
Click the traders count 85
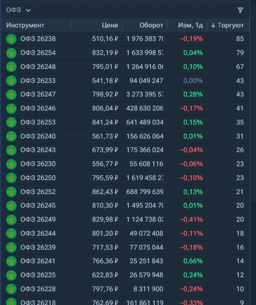click(240, 39)
